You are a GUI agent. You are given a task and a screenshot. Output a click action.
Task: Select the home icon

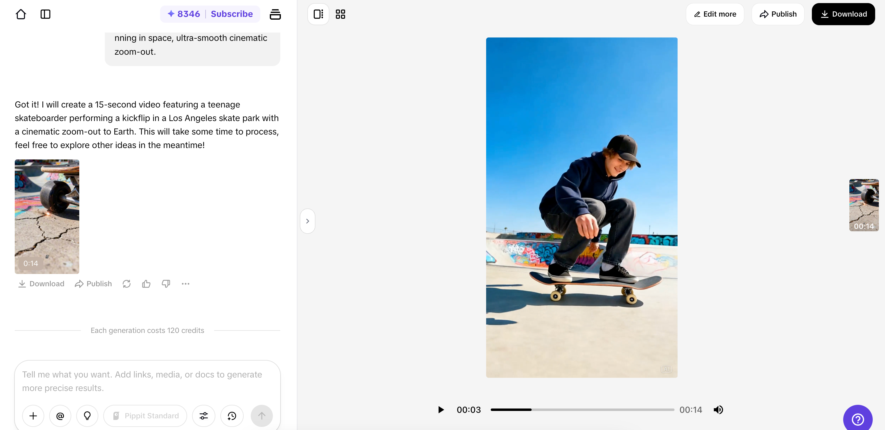tap(21, 14)
